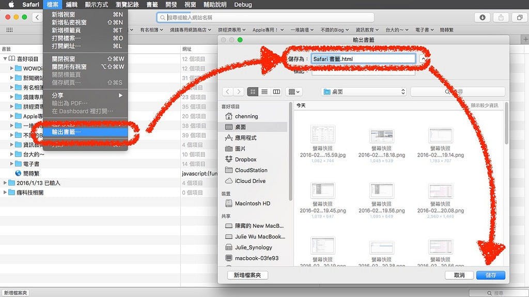Navigate back in save dialog
The height and width of the screenshot is (297, 529).
coord(228,91)
